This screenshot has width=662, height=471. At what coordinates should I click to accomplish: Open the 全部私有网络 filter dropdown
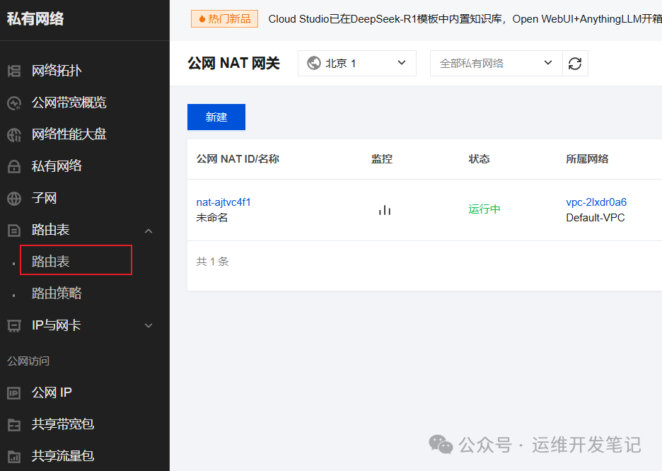495,63
